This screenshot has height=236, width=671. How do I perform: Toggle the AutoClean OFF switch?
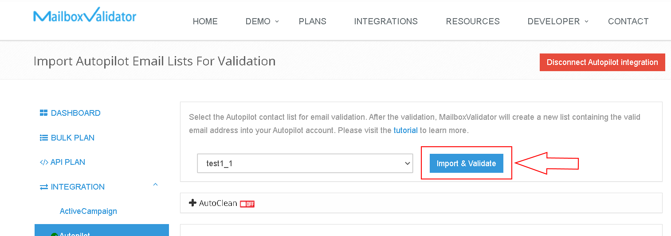[x=247, y=204]
